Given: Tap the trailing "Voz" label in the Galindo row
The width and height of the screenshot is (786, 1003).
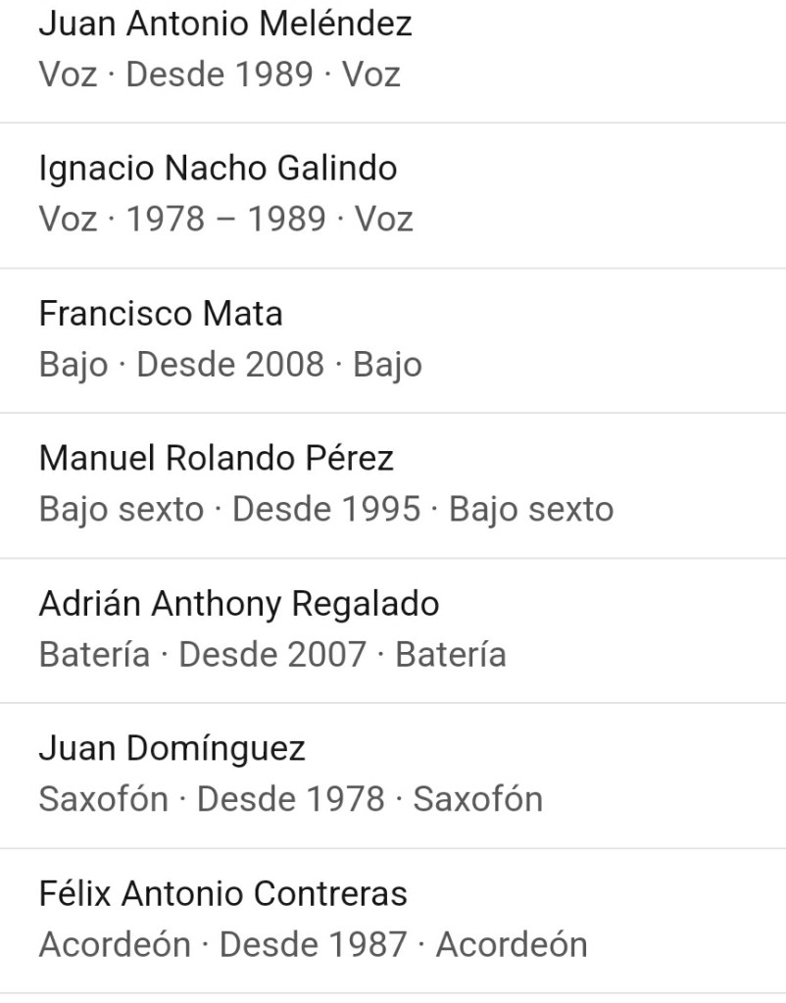Looking at the screenshot, I should click(384, 219).
